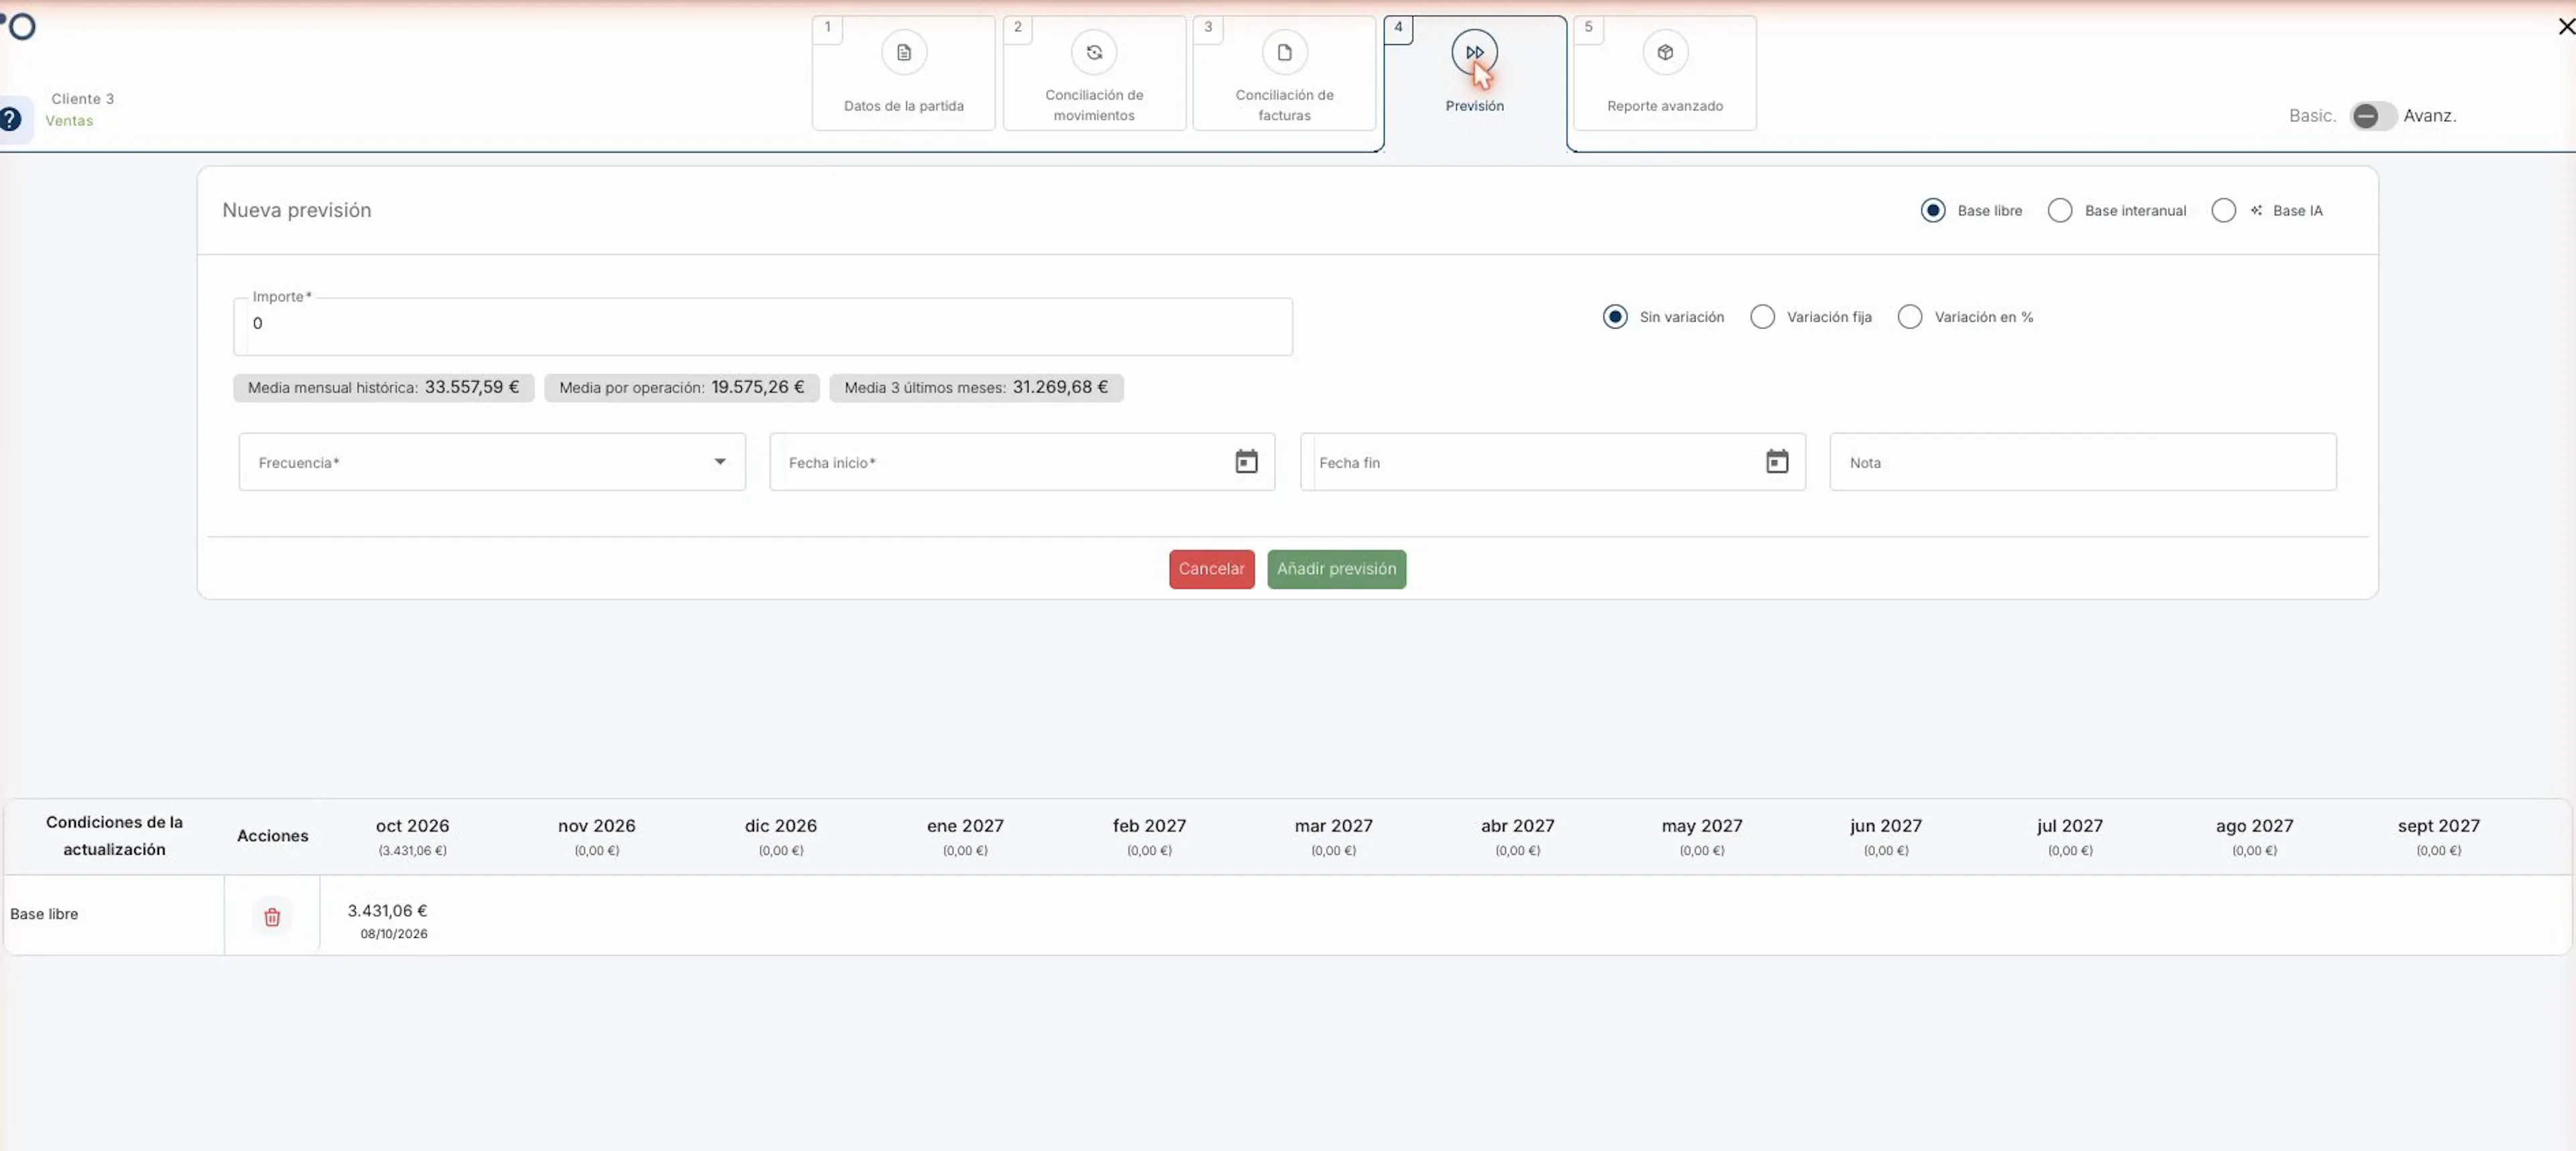Click the Conciliación de movimientos sync icon

[x=1094, y=53]
